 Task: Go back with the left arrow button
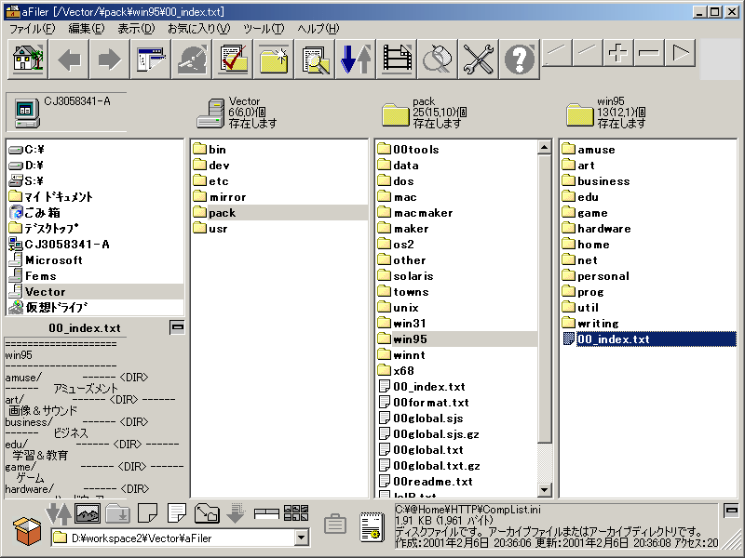coord(68,59)
